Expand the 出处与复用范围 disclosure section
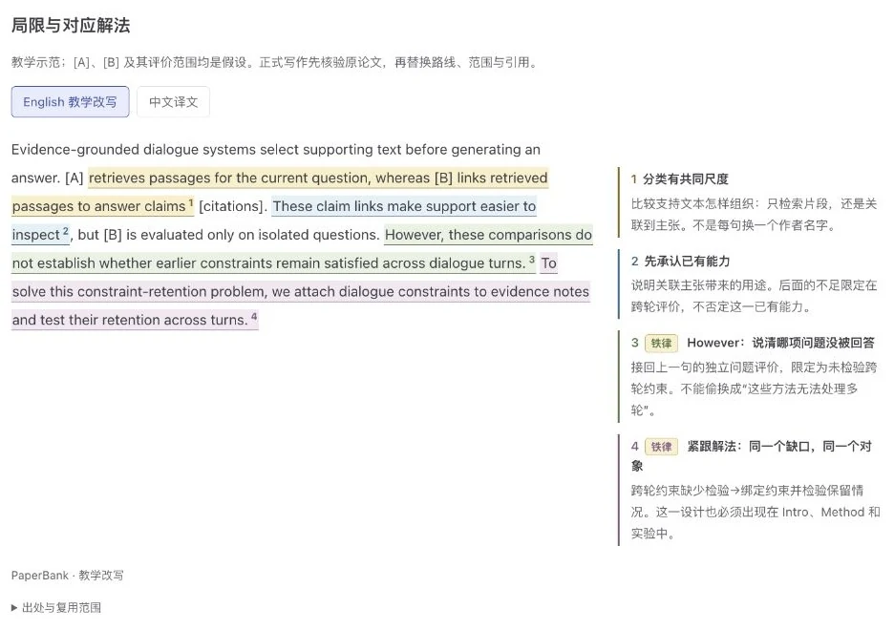This screenshot has width=894, height=630. tap(56, 608)
